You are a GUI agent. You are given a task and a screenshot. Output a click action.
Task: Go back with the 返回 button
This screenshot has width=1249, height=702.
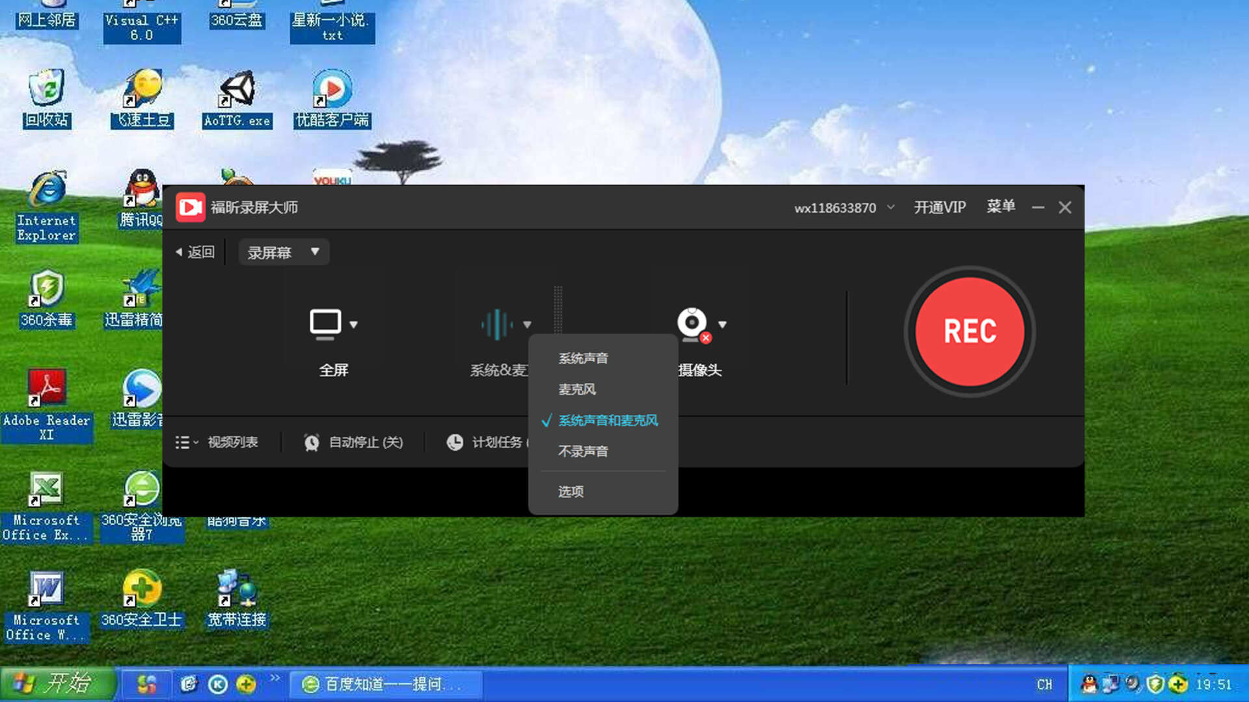click(195, 252)
